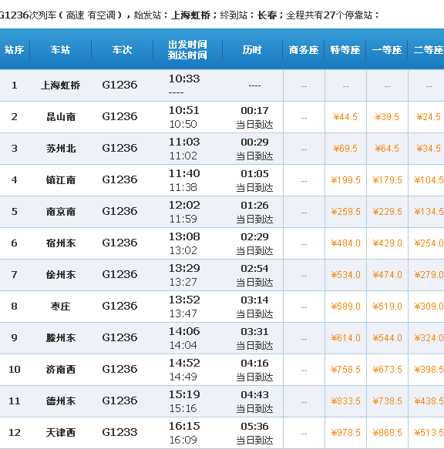The height and width of the screenshot is (449, 444).
Task: Click duration 01:05 for 镇江南
Action: coord(254,173)
